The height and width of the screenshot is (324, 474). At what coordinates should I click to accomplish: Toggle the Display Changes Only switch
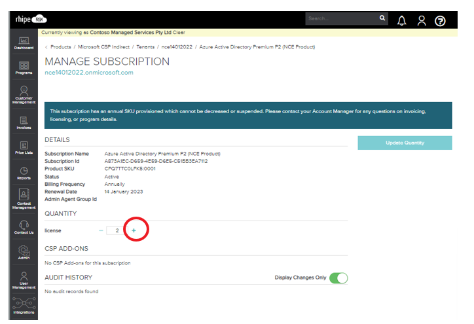click(x=338, y=278)
